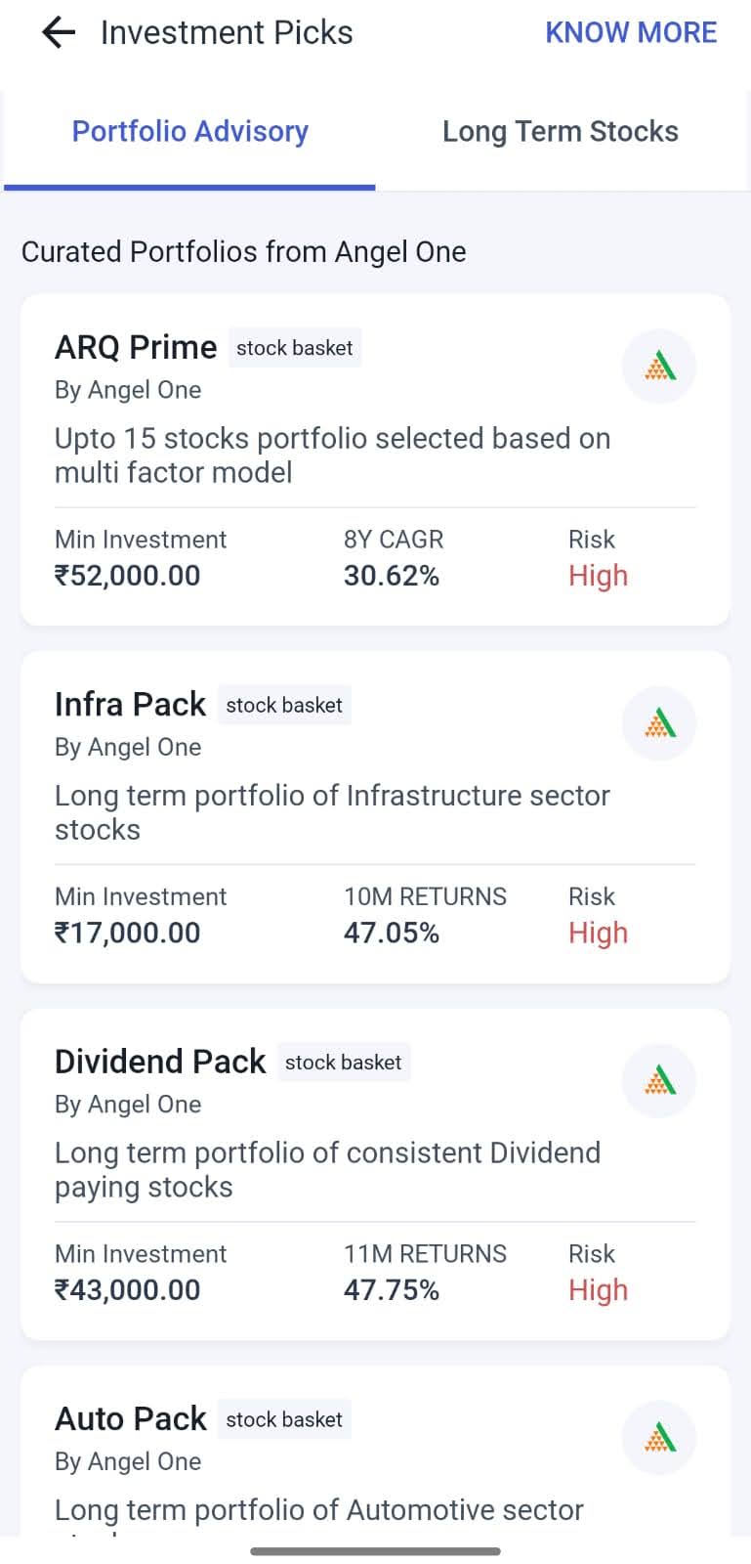Tap the 8Y CAGR 30.62% value
Viewport: 751px width, 1564px height.
[391, 576]
